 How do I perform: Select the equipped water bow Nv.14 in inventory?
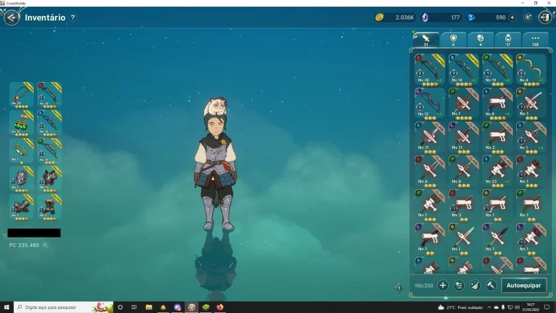pos(463,70)
